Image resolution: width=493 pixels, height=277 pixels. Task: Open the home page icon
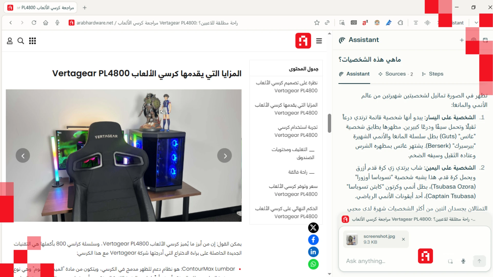click(x=46, y=23)
